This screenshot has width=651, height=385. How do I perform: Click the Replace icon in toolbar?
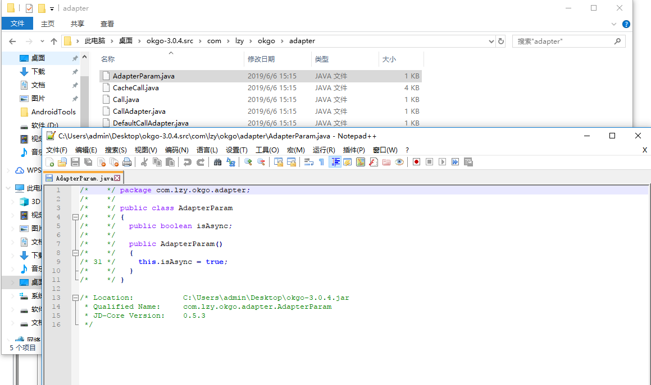click(x=230, y=162)
